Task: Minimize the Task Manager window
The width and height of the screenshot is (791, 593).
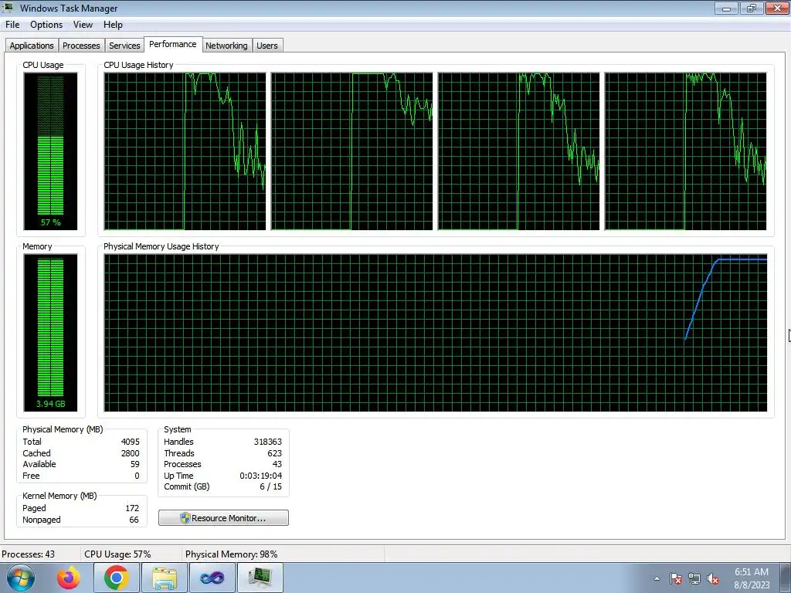Action: [x=726, y=8]
